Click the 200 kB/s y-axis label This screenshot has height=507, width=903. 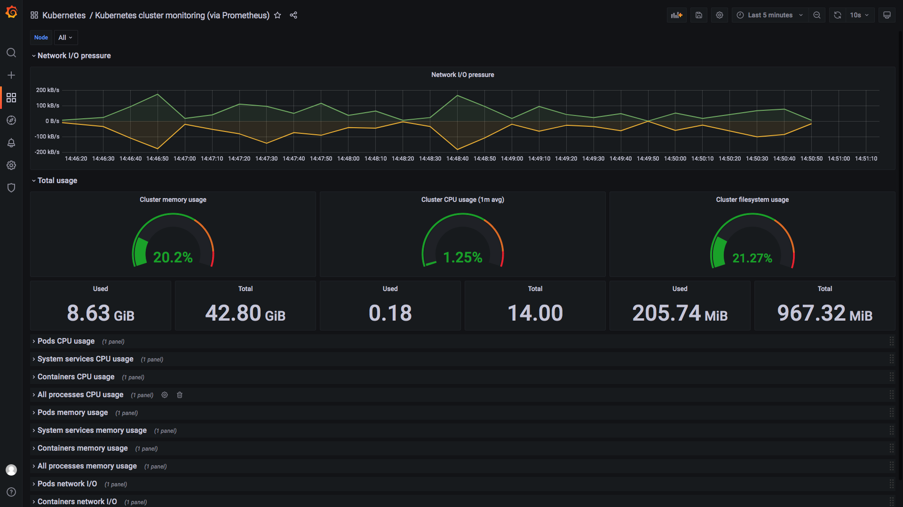48,90
